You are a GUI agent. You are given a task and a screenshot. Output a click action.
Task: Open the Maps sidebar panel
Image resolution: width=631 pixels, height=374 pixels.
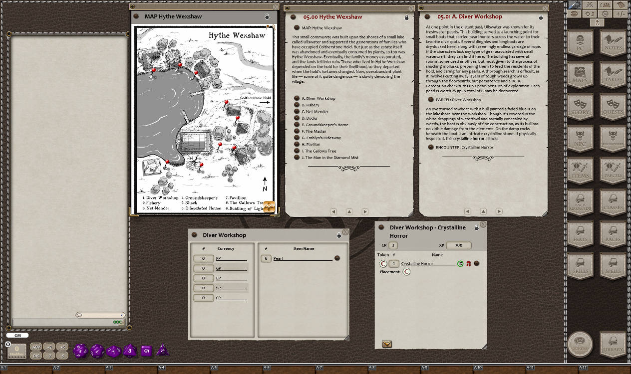581,76
